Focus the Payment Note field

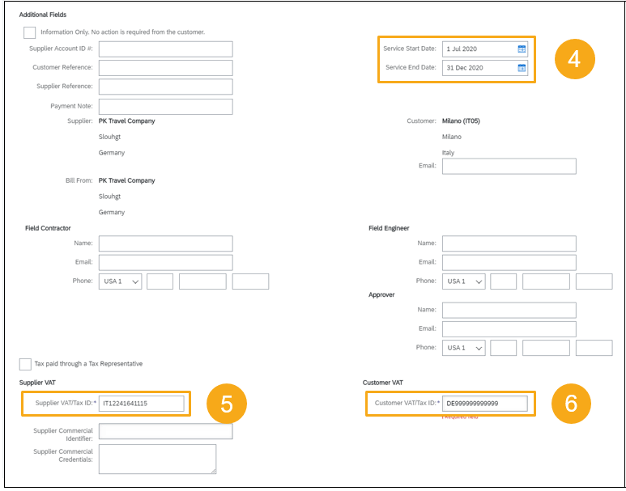(x=166, y=107)
